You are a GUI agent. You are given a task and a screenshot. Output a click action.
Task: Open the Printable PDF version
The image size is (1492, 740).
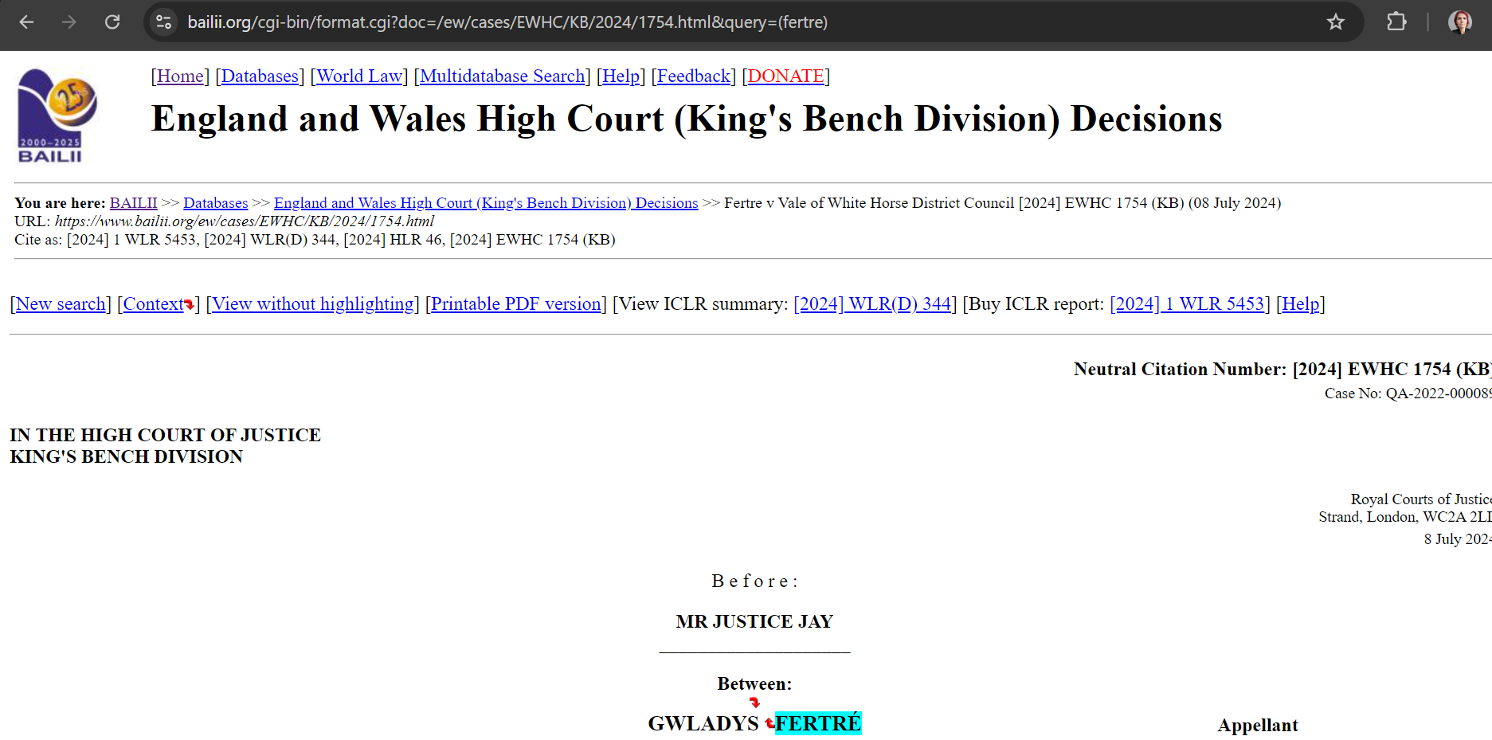[515, 303]
